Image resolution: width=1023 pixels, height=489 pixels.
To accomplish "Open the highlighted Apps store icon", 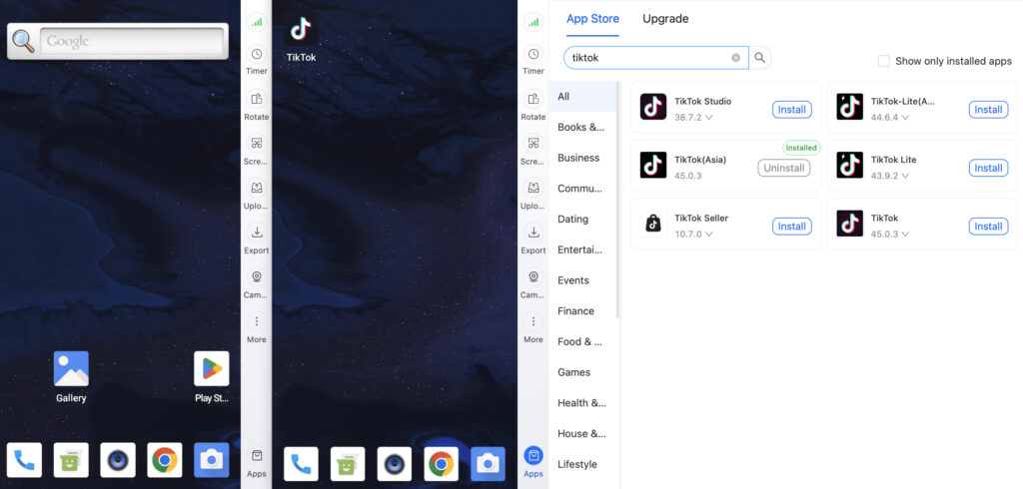I will click(x=533, y=462).
